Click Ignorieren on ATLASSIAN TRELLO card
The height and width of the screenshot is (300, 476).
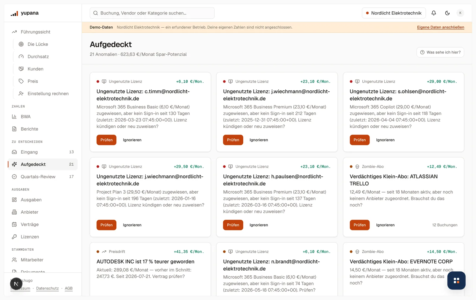(385, 225)
